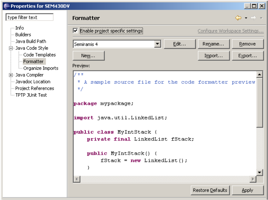Image resolution: width=268 pixels, height=200 pixels.
Task: Open the Semiramis 4 profile dropdown
Action: click(x=158, y=44)
